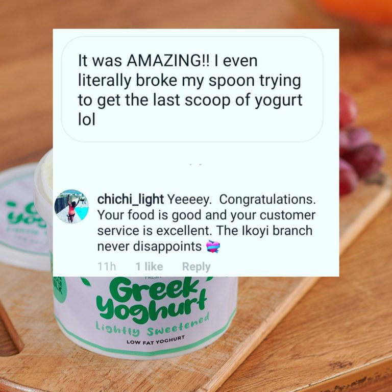Screen dimensions: 392x392
Task: Select the word AMAZING!! in the message bubble
Action: (x=169, y=61)
